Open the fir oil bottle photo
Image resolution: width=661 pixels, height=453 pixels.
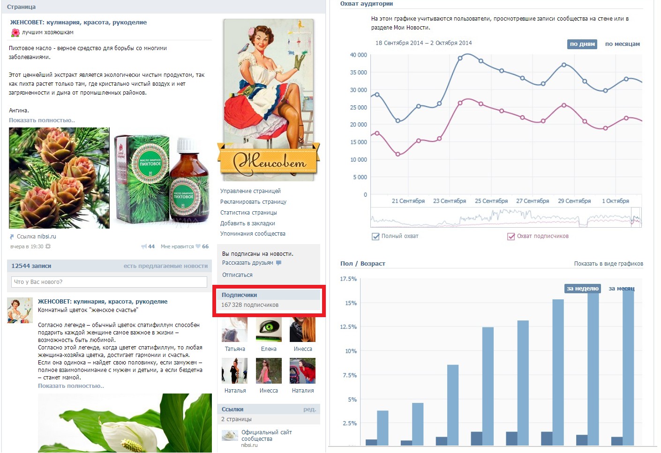(162, 178)
